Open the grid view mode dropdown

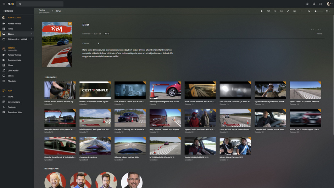point(328,11)
